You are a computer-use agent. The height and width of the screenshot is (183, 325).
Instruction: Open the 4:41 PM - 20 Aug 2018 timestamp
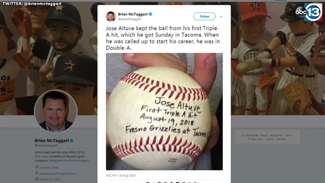(121, 175)
